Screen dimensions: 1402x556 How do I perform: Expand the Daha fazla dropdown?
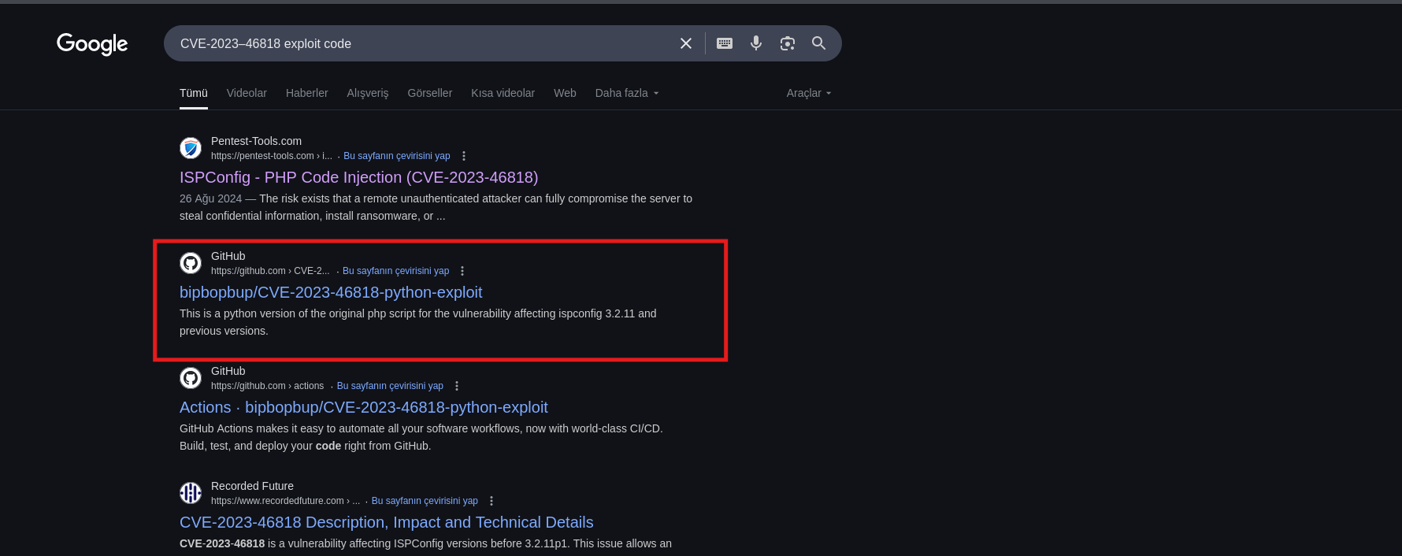click(626, 93)
